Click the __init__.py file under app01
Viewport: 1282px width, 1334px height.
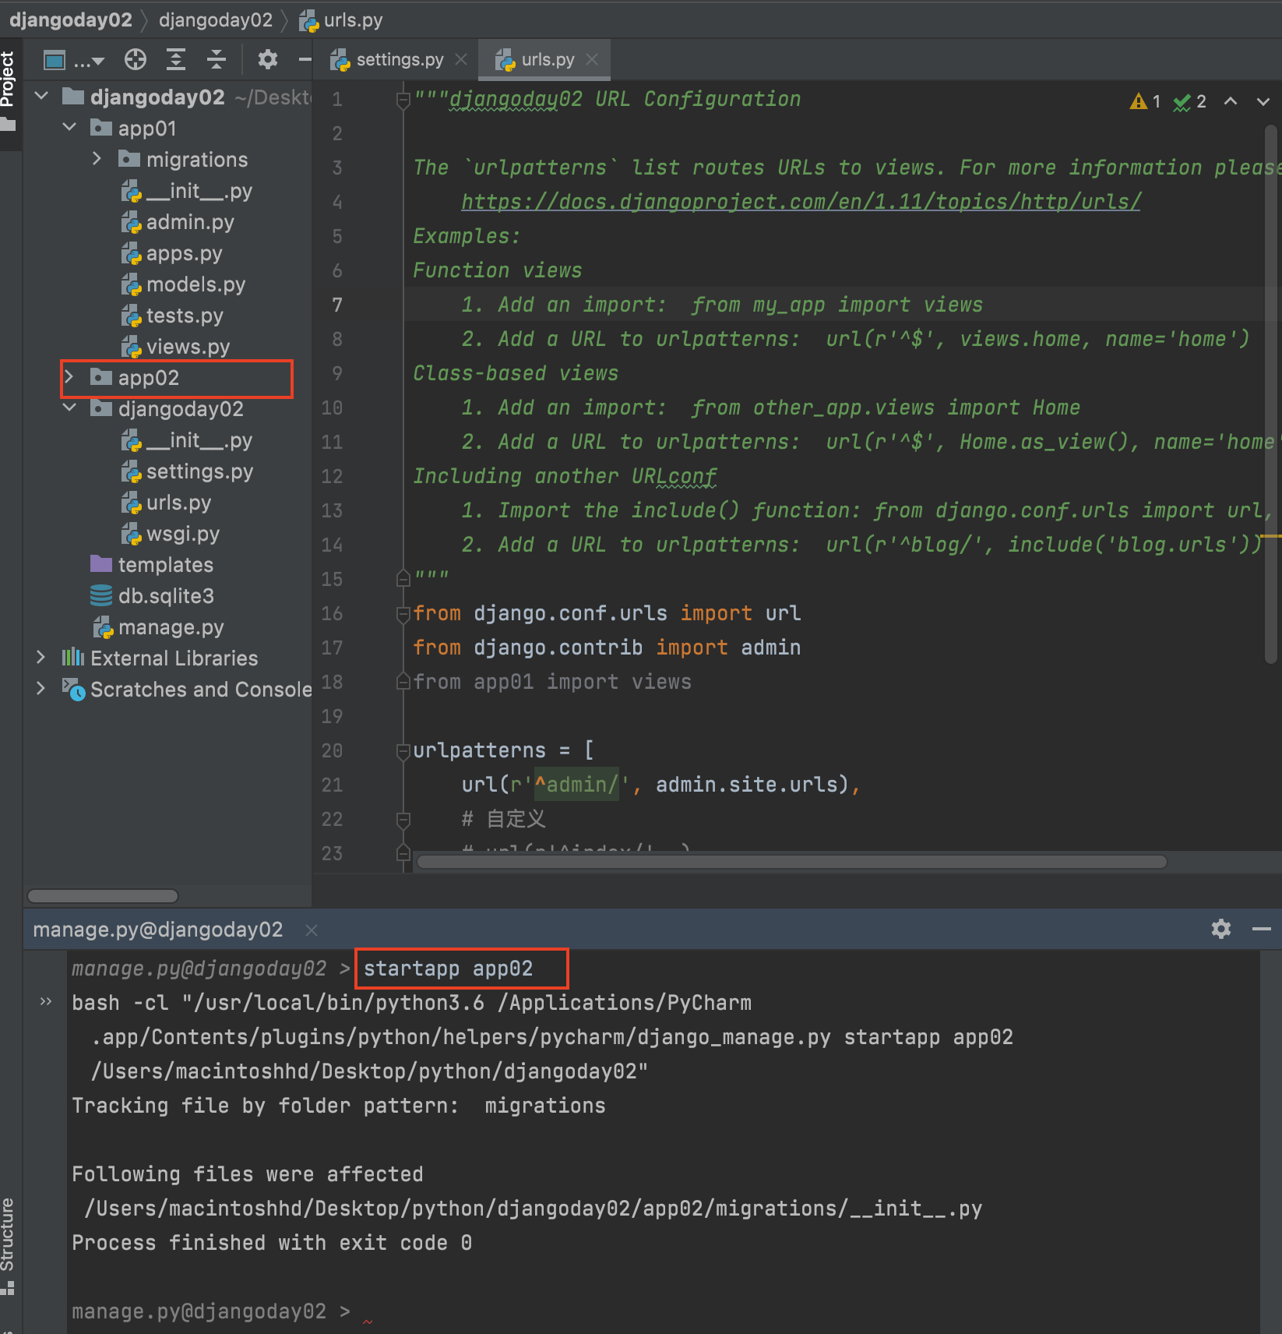[188, 191]
